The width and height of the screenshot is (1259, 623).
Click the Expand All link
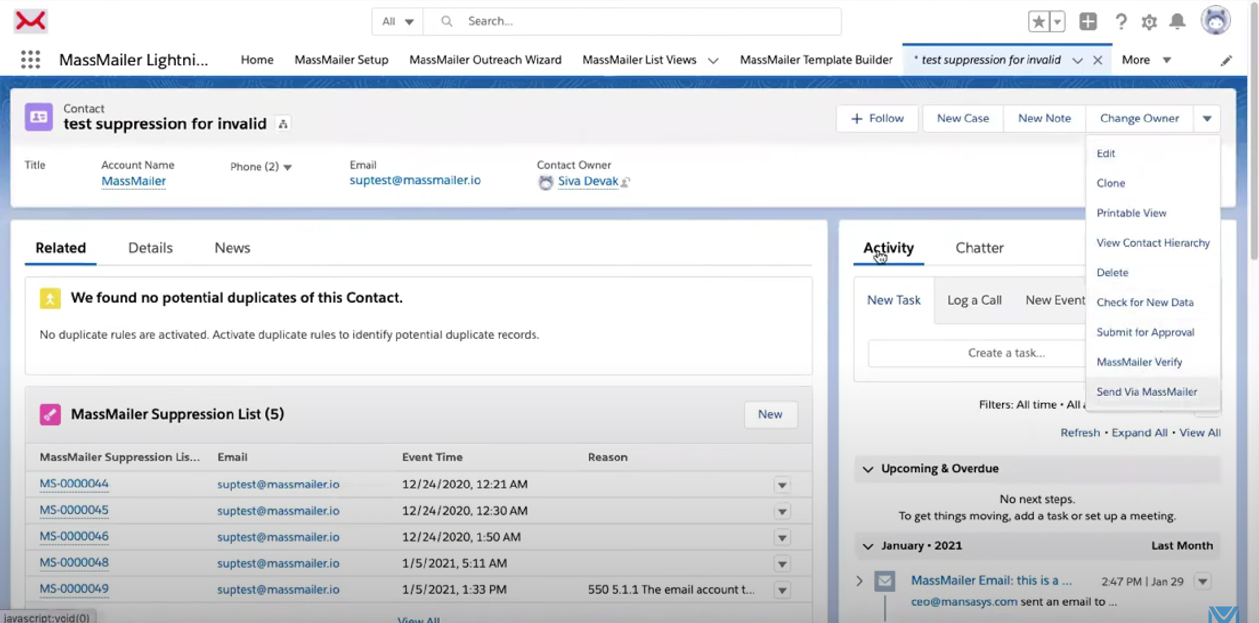(x=1139, y=433)
